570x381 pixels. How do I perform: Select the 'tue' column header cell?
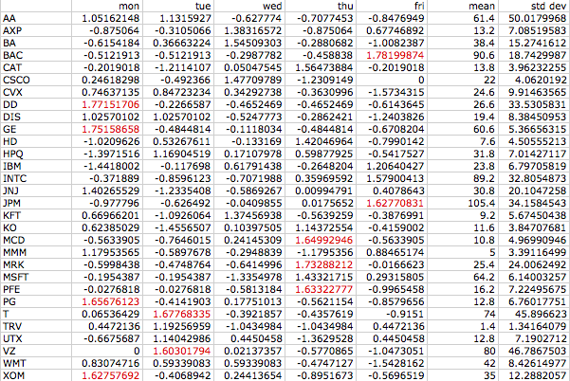[x=177, y=6]
